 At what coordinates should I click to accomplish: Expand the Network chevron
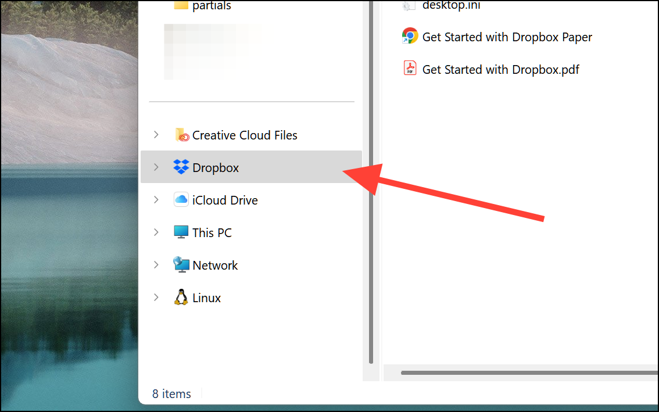[x=156, y=265]
